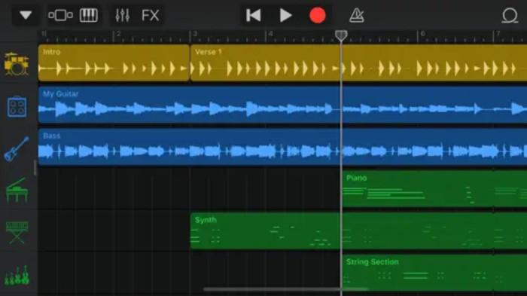Select the guitar amp track icon
The image size is (527, 296).
pyautogui.click(x=17, y=107)
